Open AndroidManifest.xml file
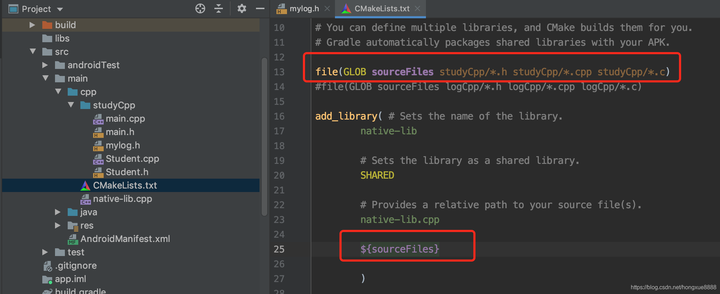The height and width of the screenshot is (294, 720). [131, 239]
